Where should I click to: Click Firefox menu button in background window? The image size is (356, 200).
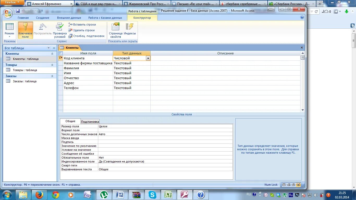point(12,2)
